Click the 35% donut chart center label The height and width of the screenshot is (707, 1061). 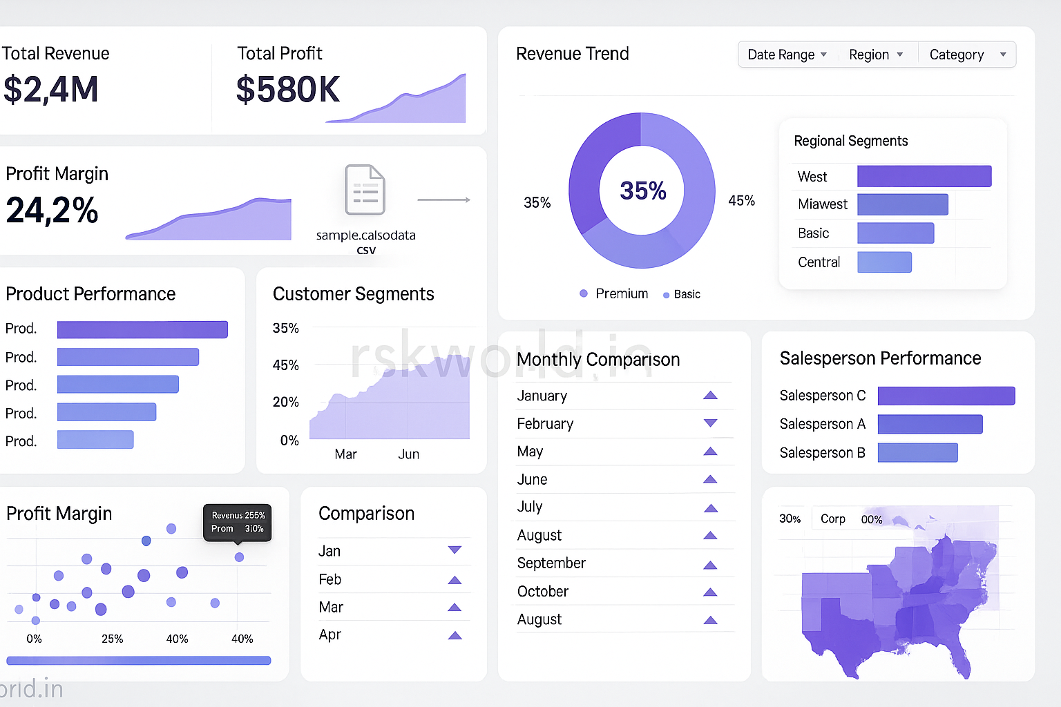(x=642, y=191)
